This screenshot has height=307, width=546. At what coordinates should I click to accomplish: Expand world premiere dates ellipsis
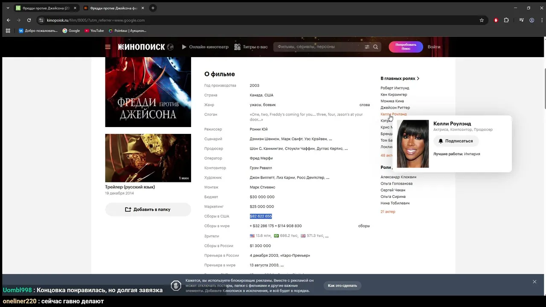(282, 265)
